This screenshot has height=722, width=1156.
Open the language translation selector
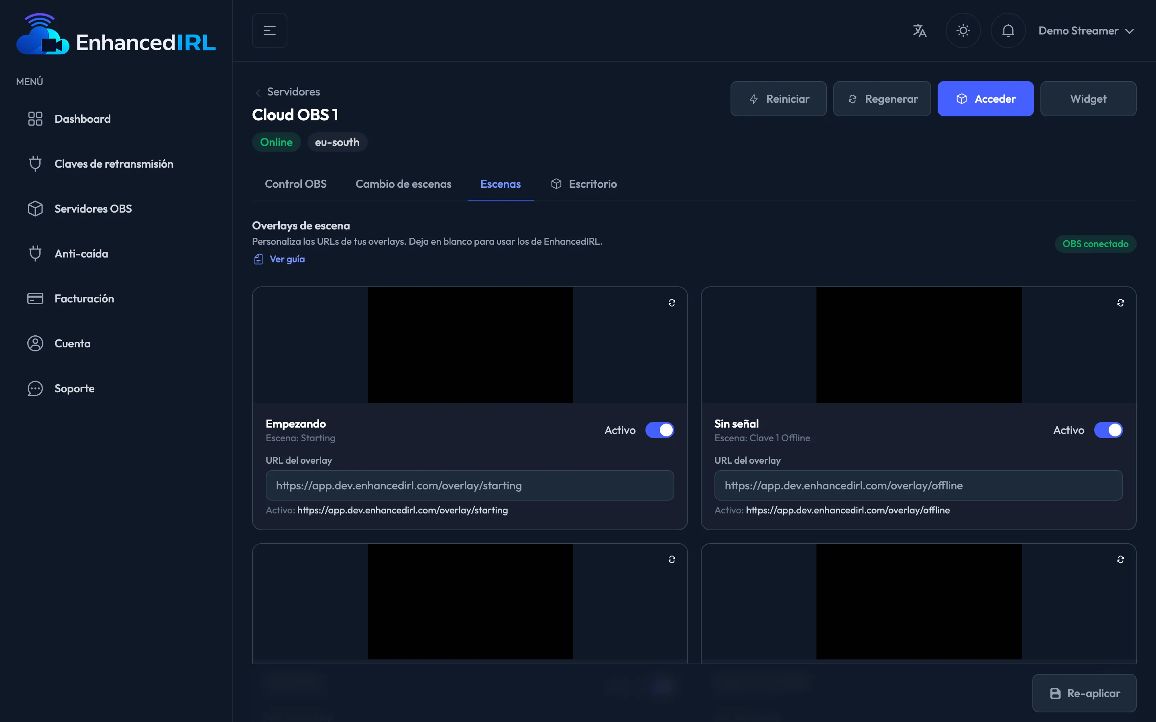919,30
